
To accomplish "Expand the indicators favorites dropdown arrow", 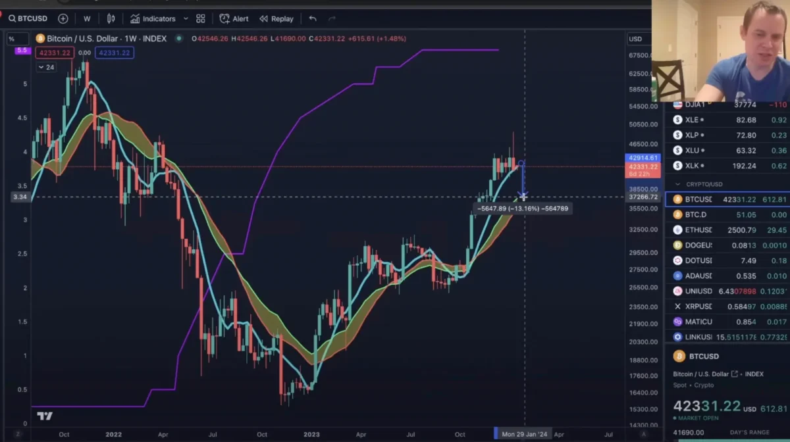I will 186,18.
